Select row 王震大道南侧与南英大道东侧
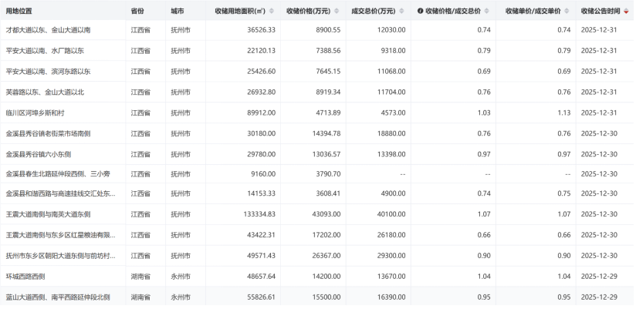Screen dimensions: 636x309 coord(318,214)
